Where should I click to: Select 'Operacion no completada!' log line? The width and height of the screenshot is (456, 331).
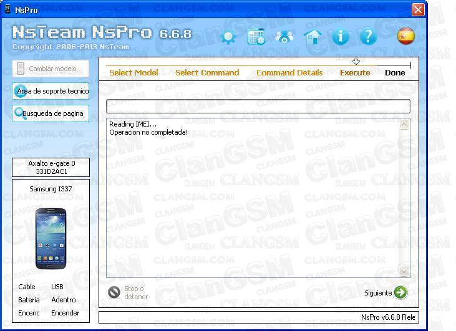tap(148, 132)
